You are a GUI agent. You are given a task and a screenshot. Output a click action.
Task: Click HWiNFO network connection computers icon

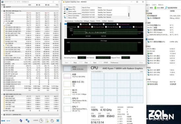(27, 121)
